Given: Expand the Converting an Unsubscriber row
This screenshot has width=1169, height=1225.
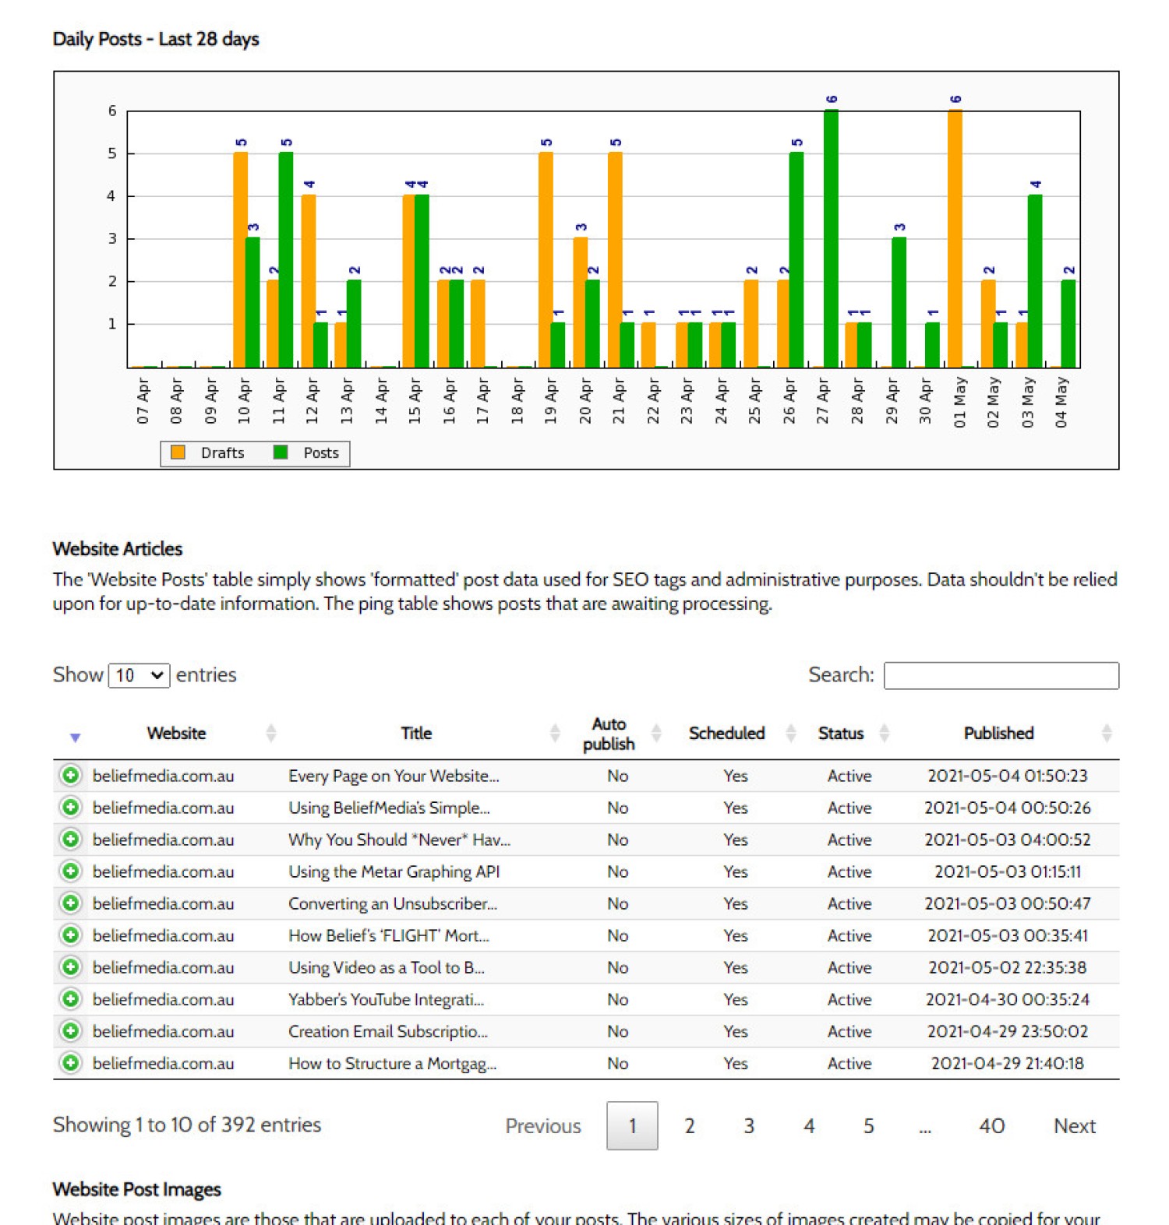Looking at the screenshot, I should pyautogui.click(x=71, y=903).
